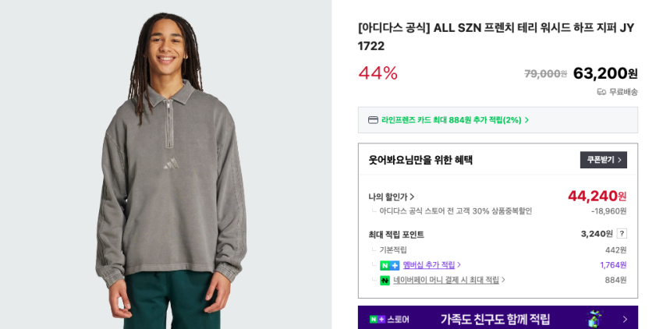Image resolution: width=663 pixels, height=329 pixels.
Task: Click the free shipping truck icon
Action: pyautogui.click(x=601, y=92)
